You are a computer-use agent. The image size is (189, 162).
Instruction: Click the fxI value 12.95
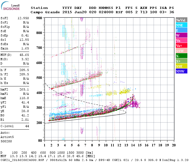24,40
